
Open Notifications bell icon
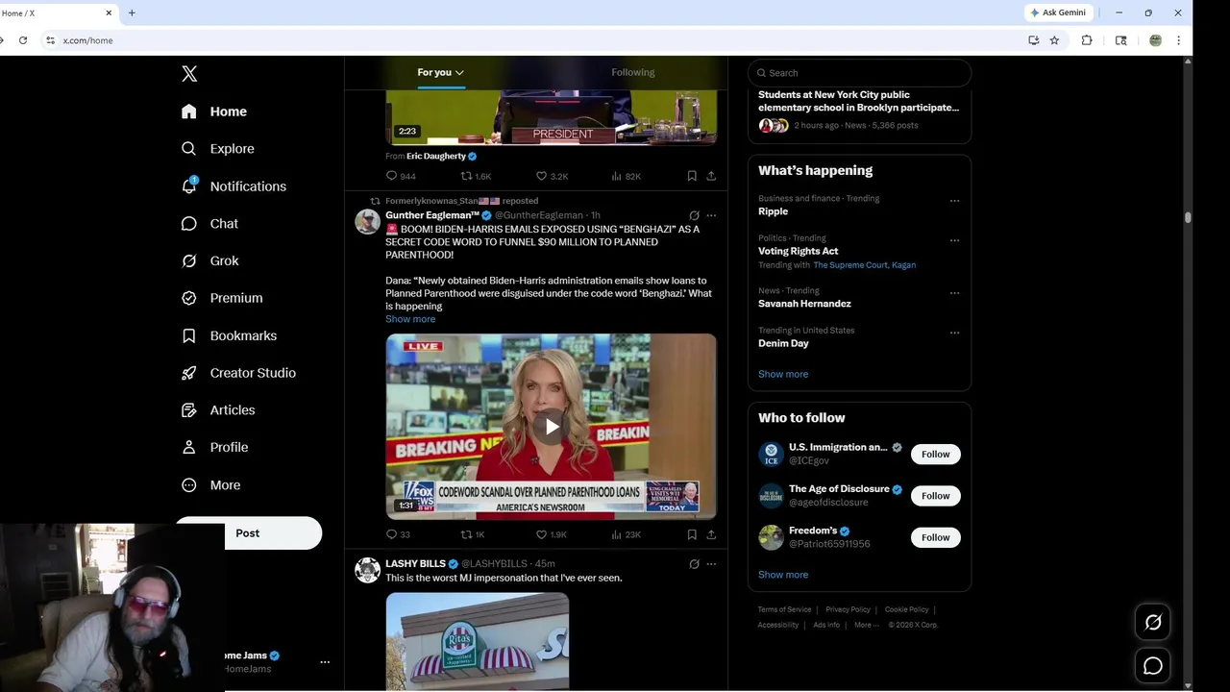pos(189,186)
